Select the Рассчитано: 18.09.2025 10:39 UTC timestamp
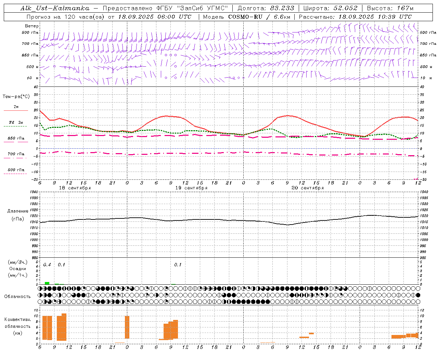 coord(355,17)
